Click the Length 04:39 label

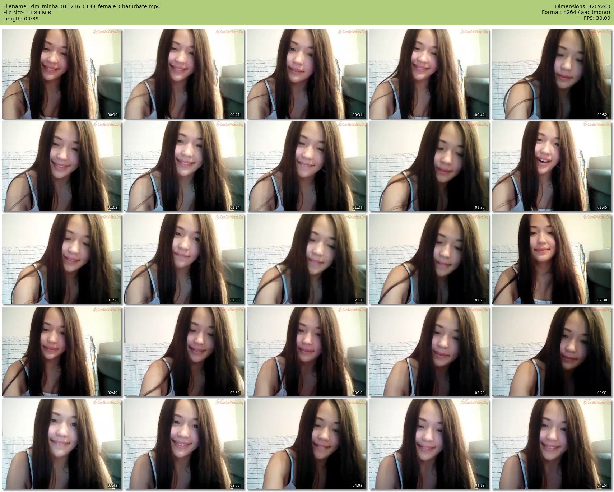(x=21, y=19)
